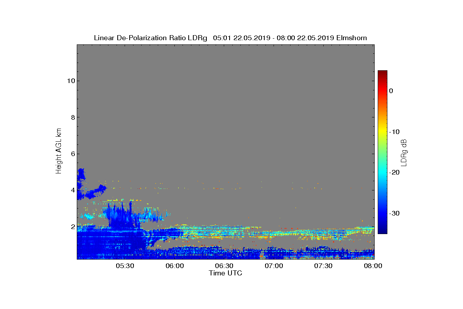Click the Elmshorn location text in title
Viewport: 463px width, 309px height.
[351, 38]
